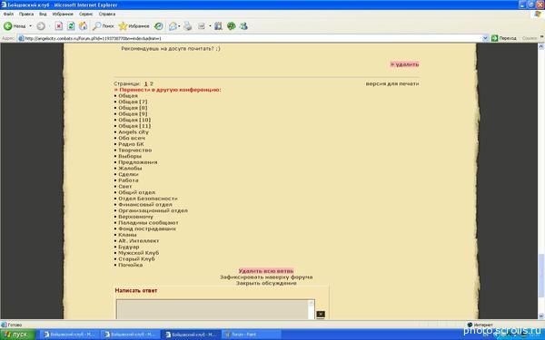545x340 pixels.
Task: Move thread to Отдел Безопасности conference
Action: coord(148,199)
